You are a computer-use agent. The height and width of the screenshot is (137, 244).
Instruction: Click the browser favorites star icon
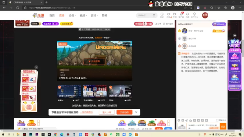click(219, 8)
